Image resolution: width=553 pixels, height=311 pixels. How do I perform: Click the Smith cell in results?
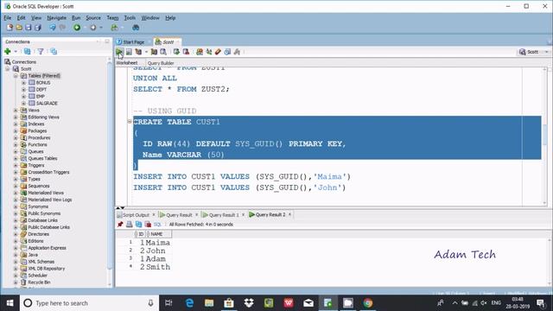pos(158,267)
